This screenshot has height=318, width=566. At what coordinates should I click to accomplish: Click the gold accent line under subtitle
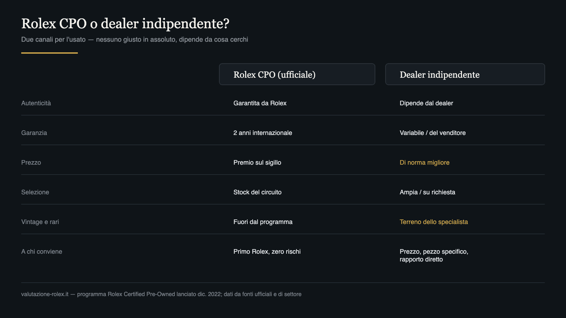(50, 53)
